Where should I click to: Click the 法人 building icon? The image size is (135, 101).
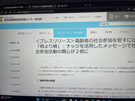click(x=111, y=16)
